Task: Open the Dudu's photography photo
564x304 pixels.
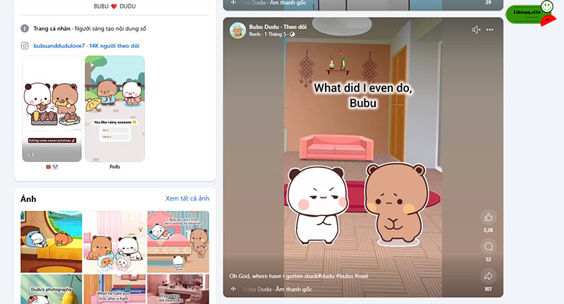Action: [51, 289]
